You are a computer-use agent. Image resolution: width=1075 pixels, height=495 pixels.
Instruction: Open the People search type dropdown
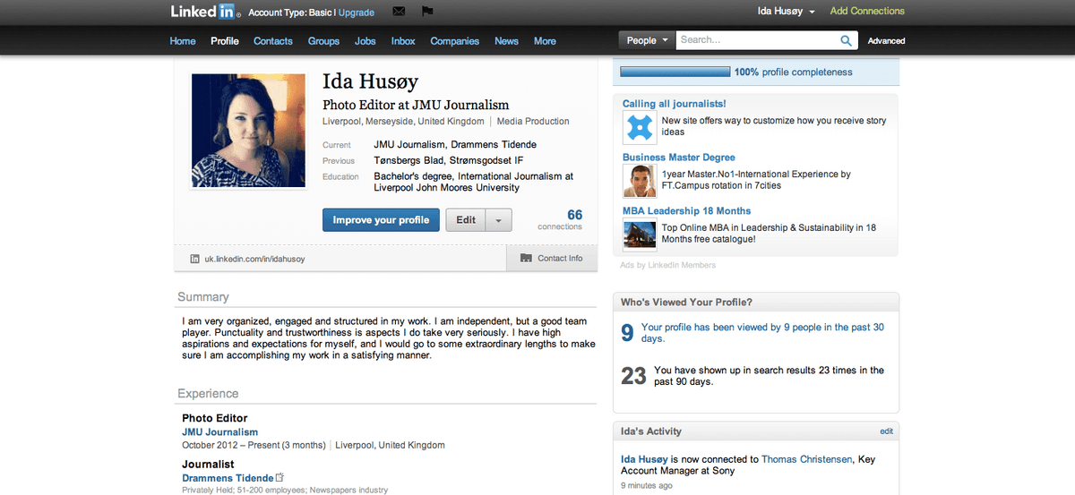[647, 40]
